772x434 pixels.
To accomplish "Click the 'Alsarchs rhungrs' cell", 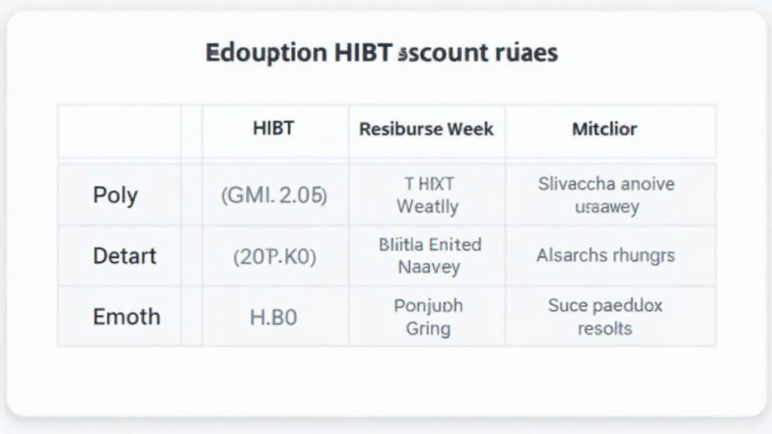I will [x=606, y=256].
